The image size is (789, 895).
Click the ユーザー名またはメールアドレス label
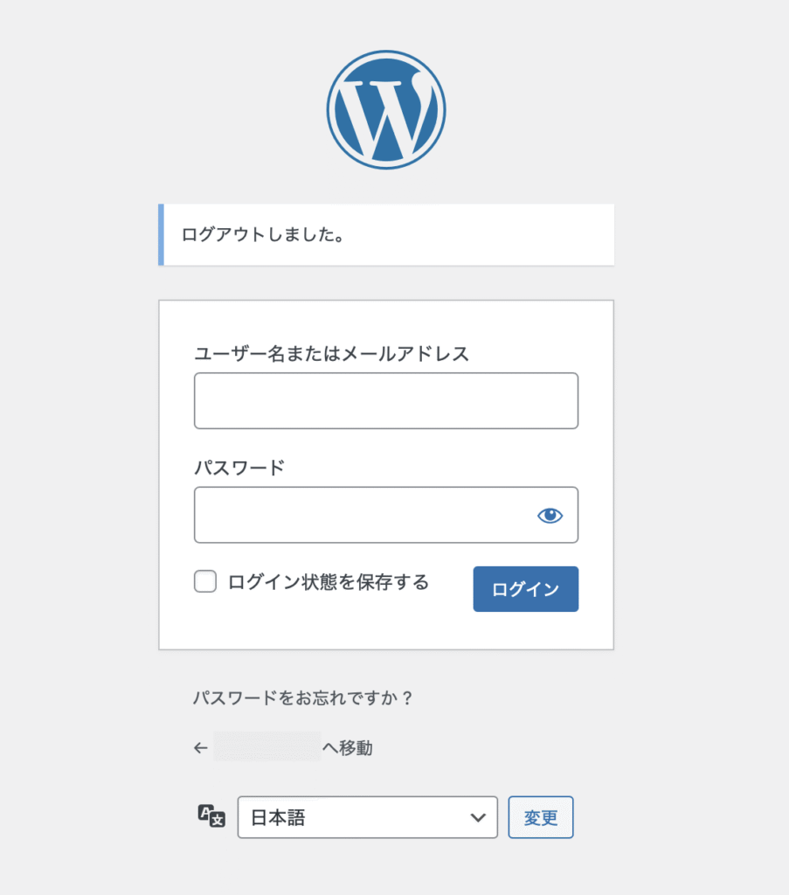[x=331, y=353]
